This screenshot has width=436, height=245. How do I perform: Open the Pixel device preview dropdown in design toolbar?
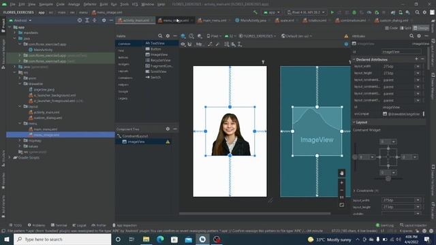(x=214, y=36)
